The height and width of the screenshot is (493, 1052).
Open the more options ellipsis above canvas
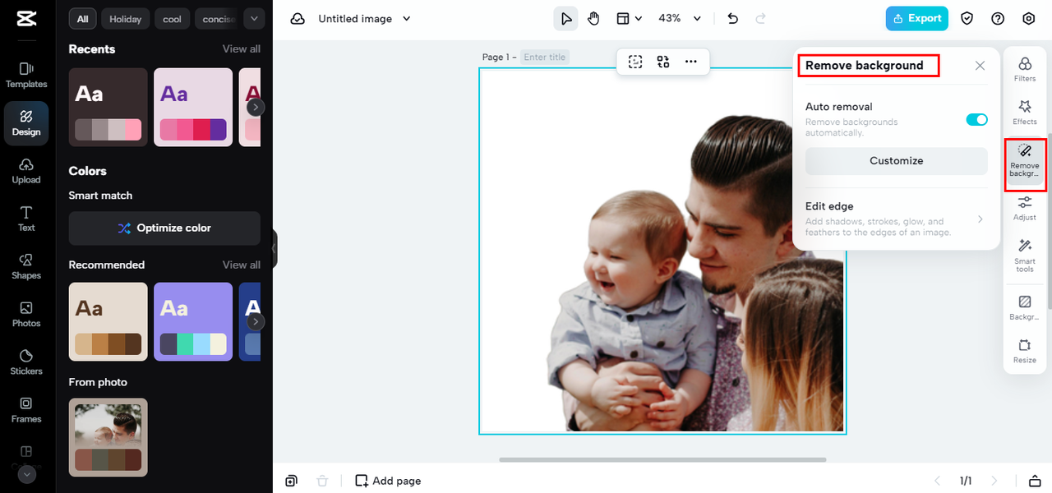click(x=690, y=62)
